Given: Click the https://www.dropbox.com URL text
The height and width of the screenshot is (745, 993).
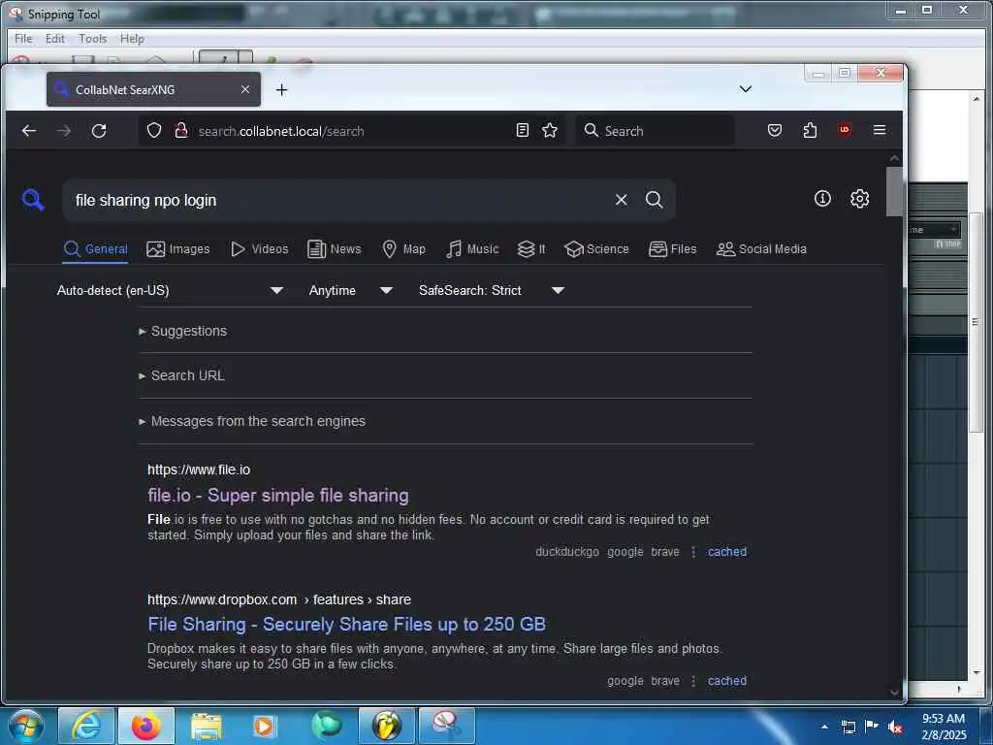Looking at the screenshot, I should click(222, 599).
